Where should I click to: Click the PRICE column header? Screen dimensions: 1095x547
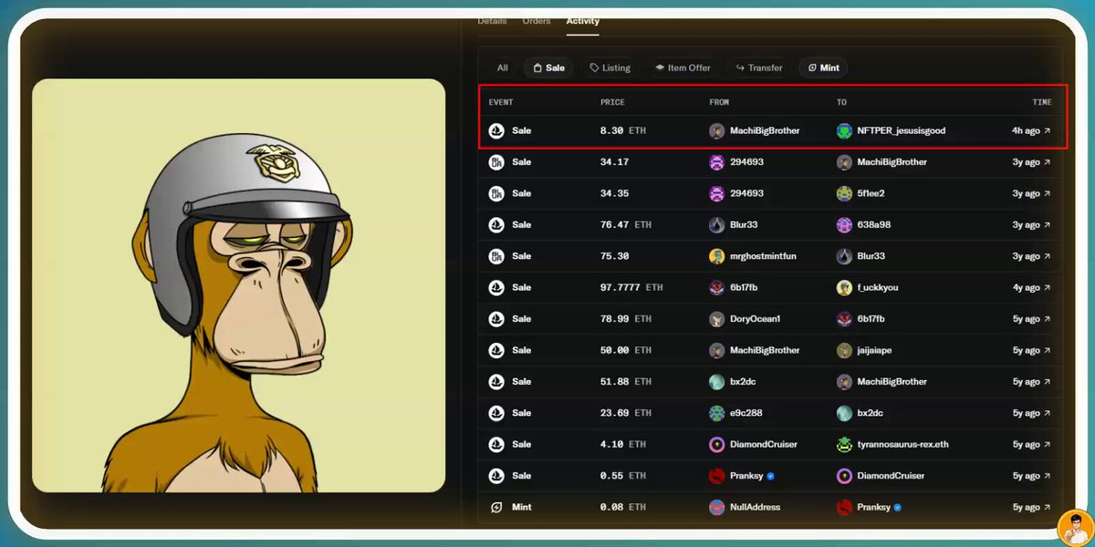(612, 102)
